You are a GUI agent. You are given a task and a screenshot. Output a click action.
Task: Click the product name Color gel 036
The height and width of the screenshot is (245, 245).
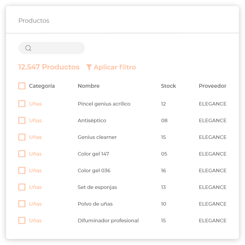coord(94,170)
